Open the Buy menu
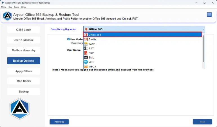217x127 pixels. 10,7
